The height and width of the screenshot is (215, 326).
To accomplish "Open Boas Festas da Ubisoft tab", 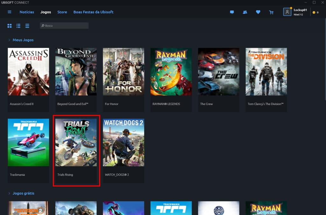I will coord(93,12).
